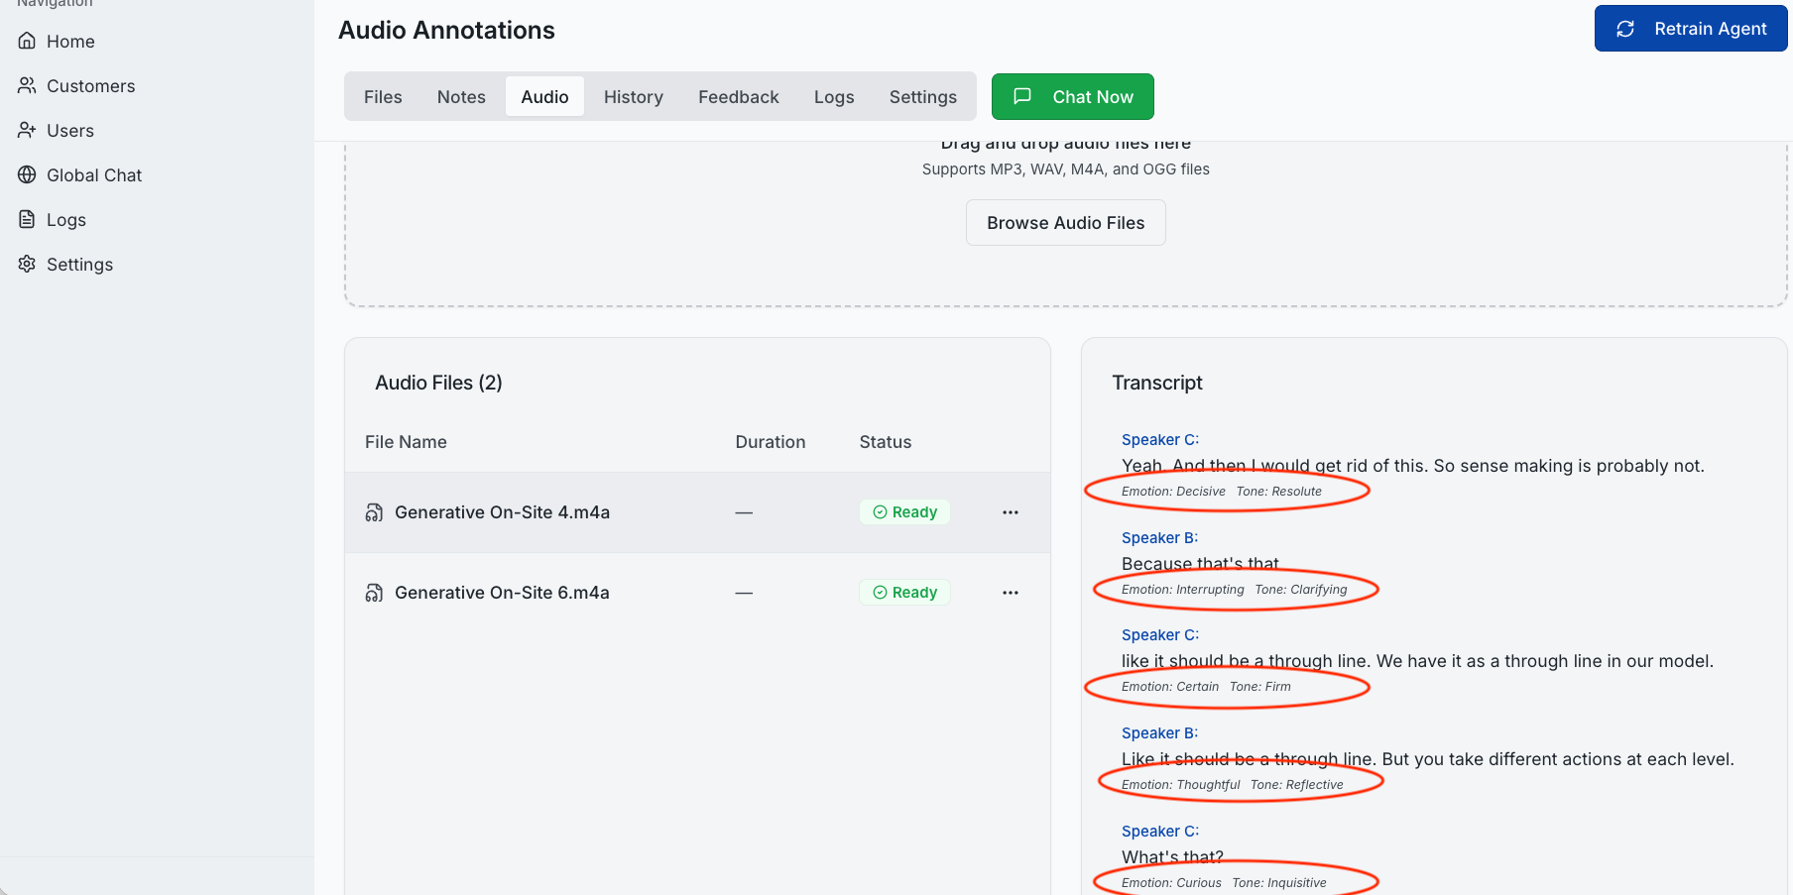Click the Chat Now button
This screenshot has height=895, width=1793.
pyautogui.click(x=1073, y=96)
